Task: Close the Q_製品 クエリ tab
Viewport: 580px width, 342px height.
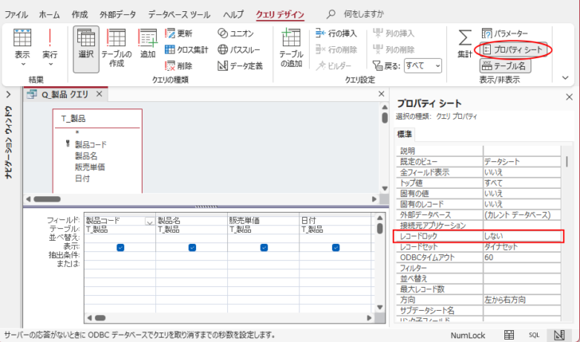Action: click(x=99, y=94)
